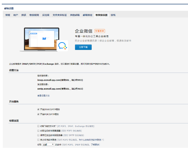Uncheck the 开启IMAP/SMTP服务 checkbox
Image resolution: width=188 pixels, height=148 pixels.
38,109
